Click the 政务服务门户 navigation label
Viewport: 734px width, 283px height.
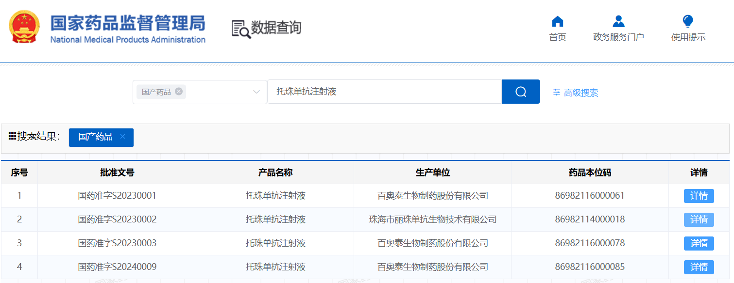click(618, 37)
